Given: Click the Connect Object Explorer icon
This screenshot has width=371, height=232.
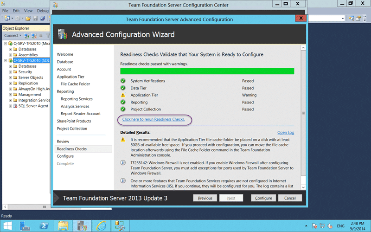Looking at the screenshot, I should (x=27, y=36).
